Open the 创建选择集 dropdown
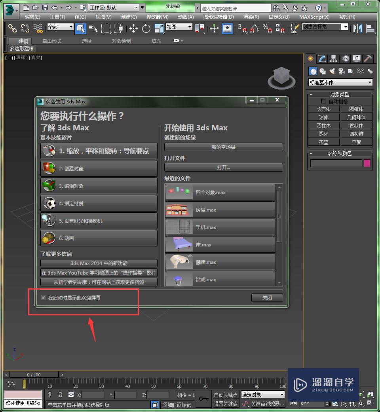Screen dimensions: 380x412 325,27
